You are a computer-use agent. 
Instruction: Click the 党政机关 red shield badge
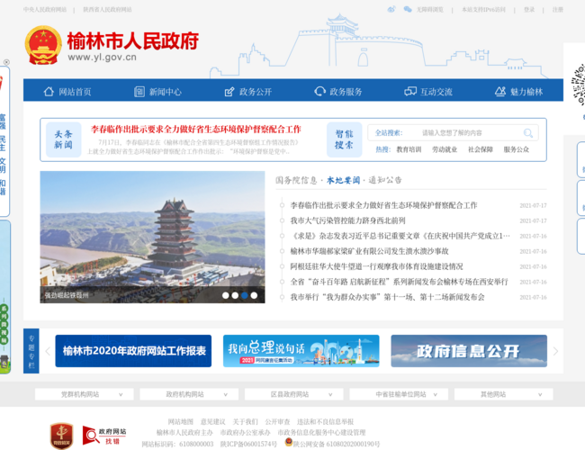pos(61,436)
